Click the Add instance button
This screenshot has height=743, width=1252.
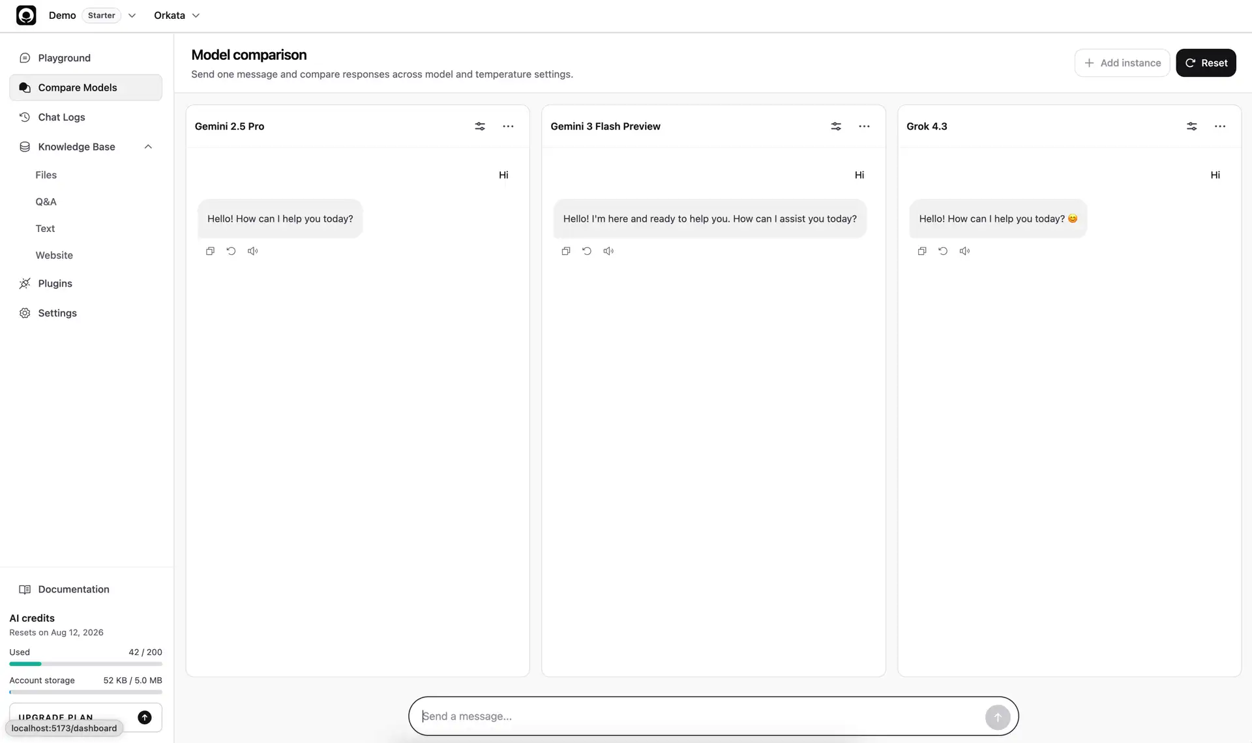(1122, 63)
